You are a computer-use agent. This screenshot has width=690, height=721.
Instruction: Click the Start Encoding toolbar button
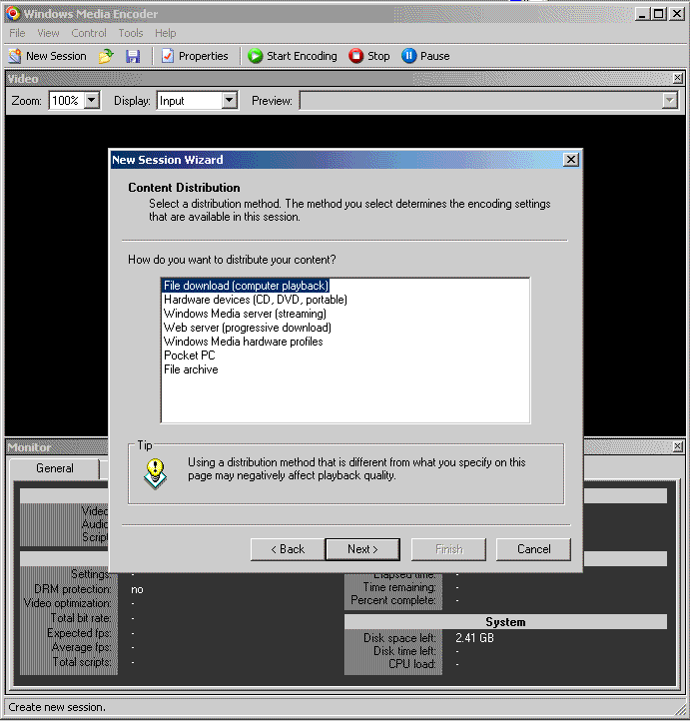293,56
